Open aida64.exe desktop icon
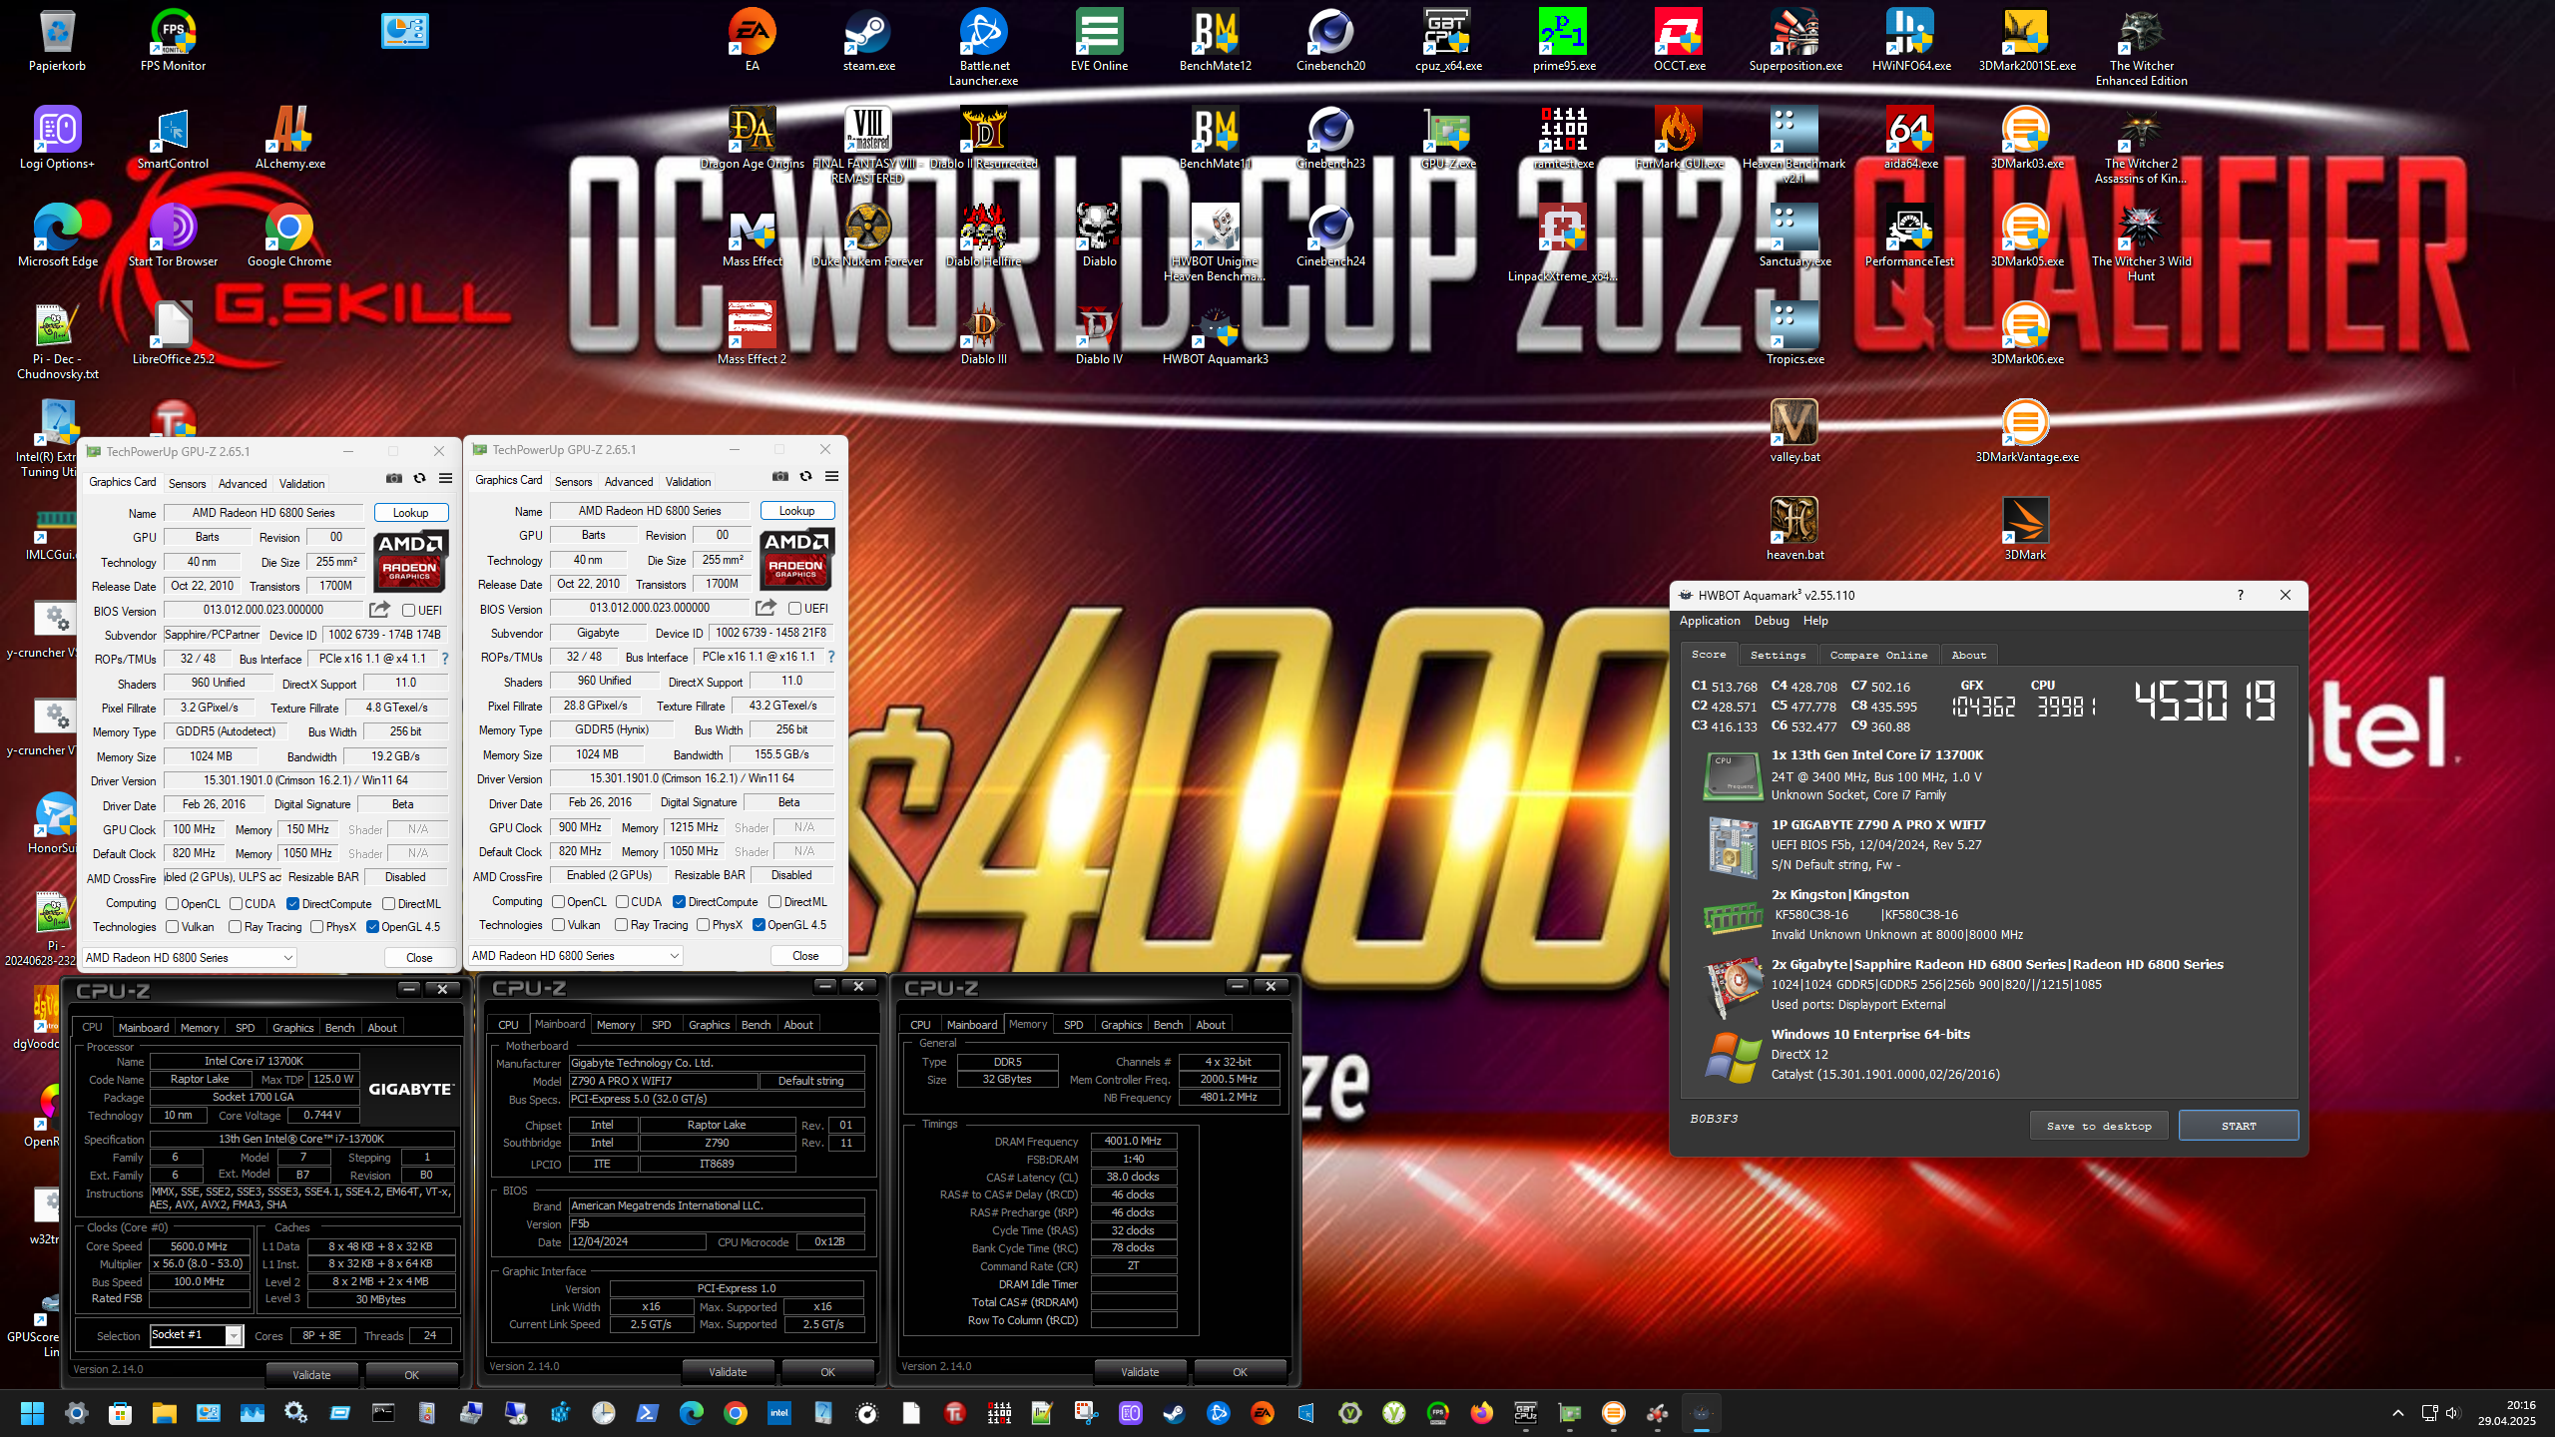Image resolution: width=2555 pixels, height=1437 pixels. coord(1910,138)
